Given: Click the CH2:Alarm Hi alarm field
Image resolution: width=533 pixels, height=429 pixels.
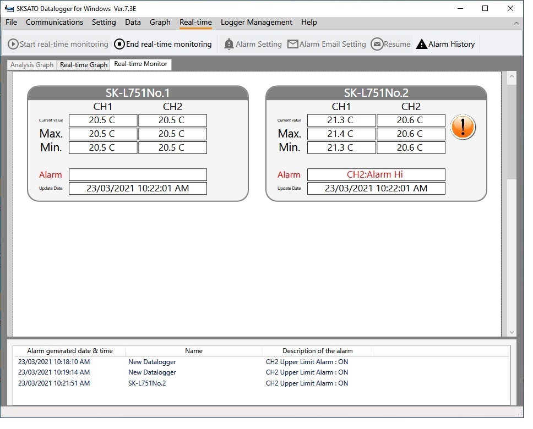Looking at the screenshot, I should coord(376,174).
